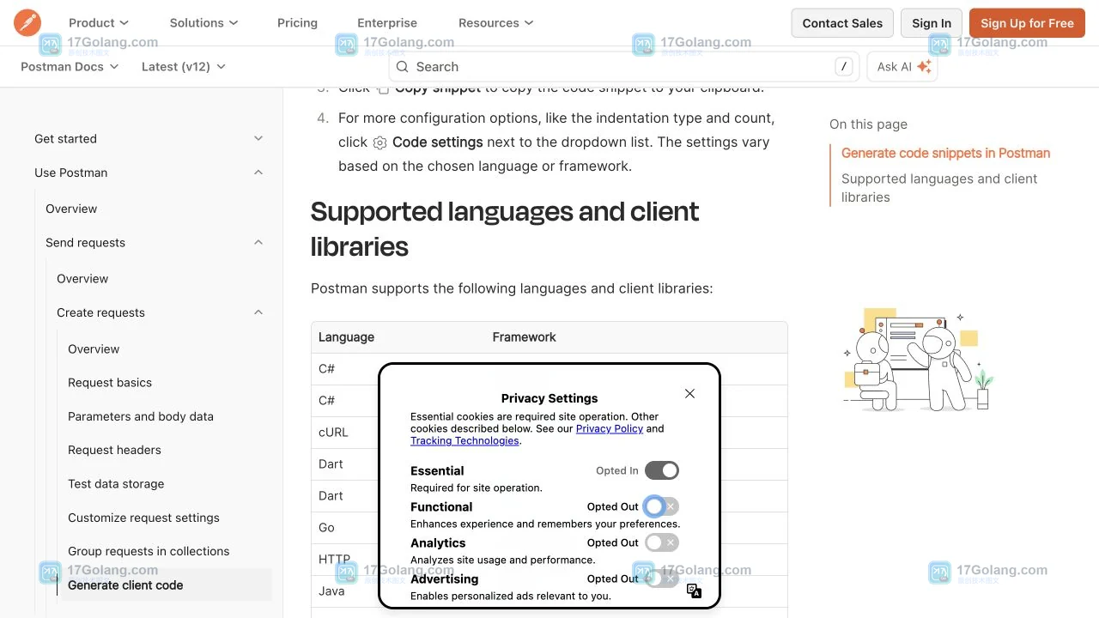Open the Pricing page
Screen dimensions: 1099x618
tap(297, 23)
